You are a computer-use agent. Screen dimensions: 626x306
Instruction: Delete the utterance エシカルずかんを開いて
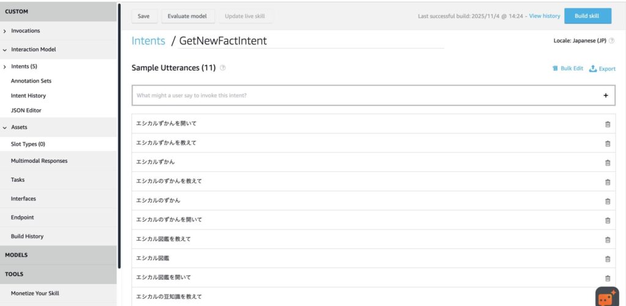[x=607, y=124]
